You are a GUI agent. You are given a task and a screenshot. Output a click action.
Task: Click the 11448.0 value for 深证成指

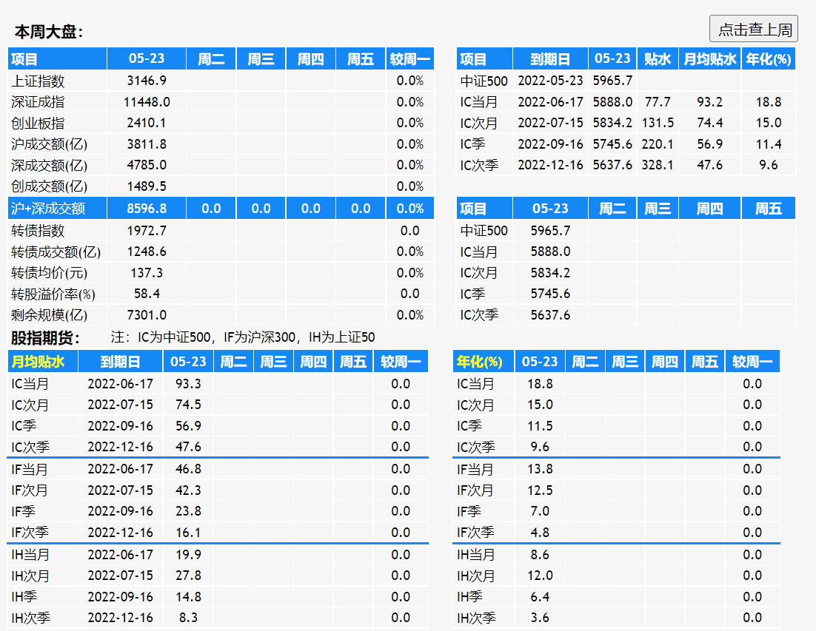point(147,101)
